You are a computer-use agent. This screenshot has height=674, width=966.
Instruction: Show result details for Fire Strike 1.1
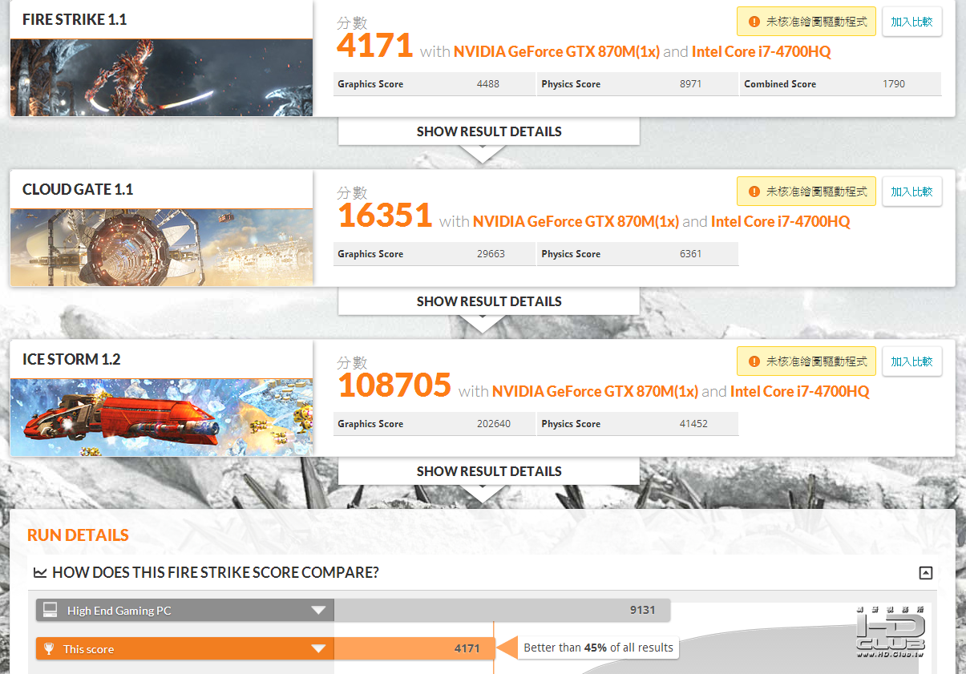489,131
